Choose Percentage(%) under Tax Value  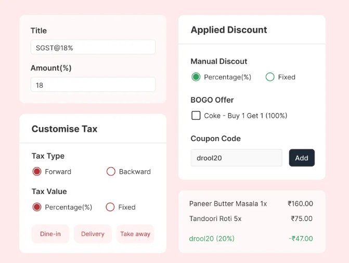pyautogui.click(x=37, y=207)
